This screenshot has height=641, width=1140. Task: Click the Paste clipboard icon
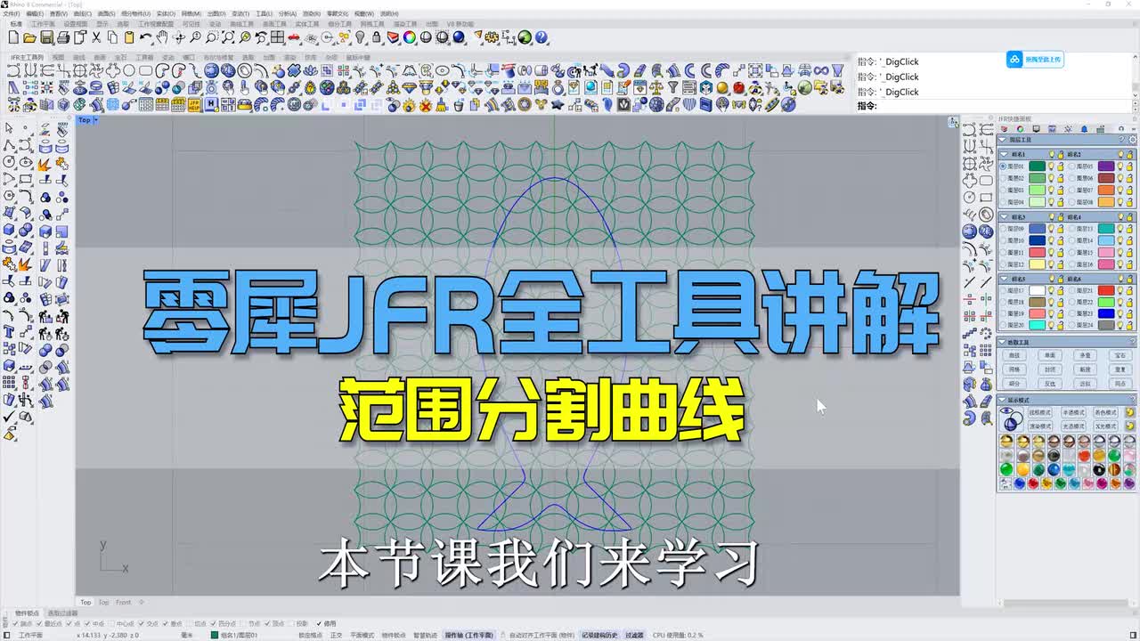[129, 37]
